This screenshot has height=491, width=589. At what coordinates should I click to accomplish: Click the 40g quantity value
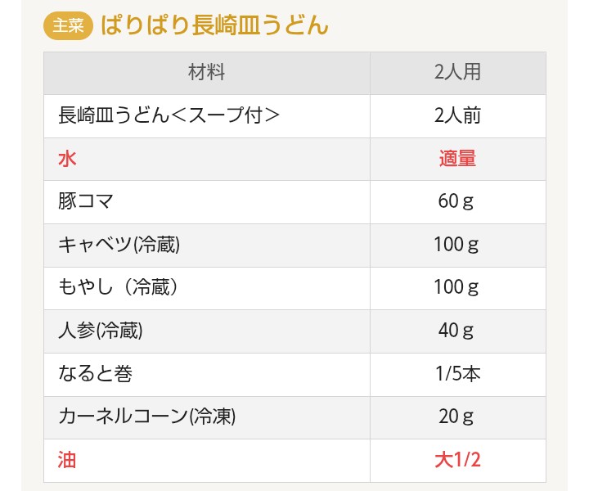pos(456,331)
